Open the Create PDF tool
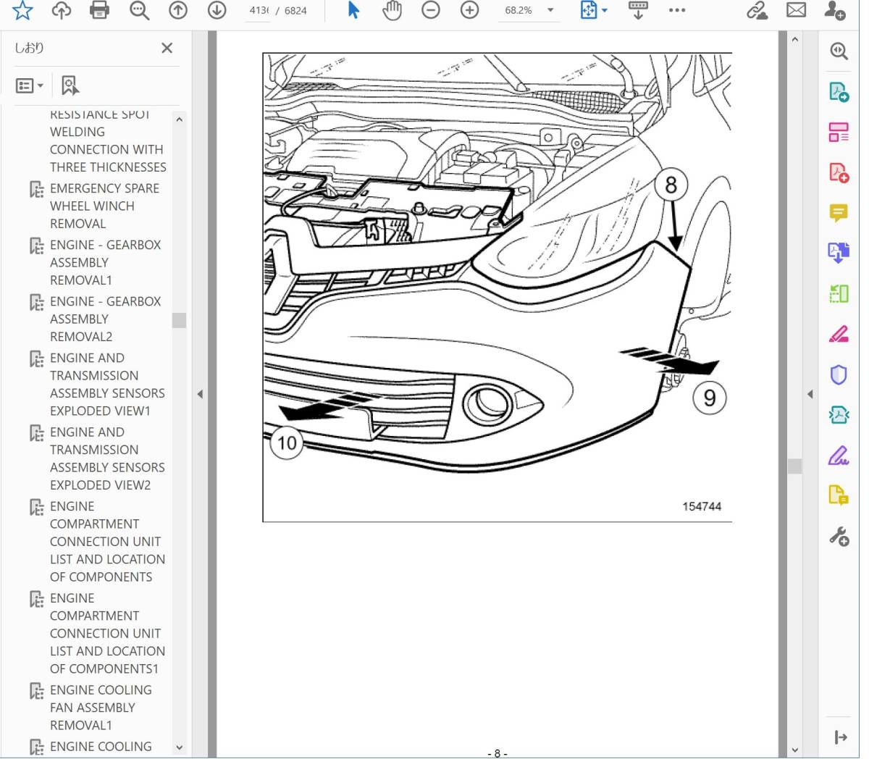 click(x=839, y=172)
